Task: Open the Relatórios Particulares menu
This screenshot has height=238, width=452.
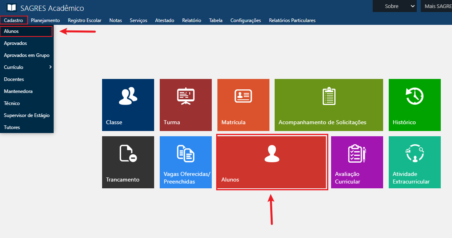Action: click(292, 20)
